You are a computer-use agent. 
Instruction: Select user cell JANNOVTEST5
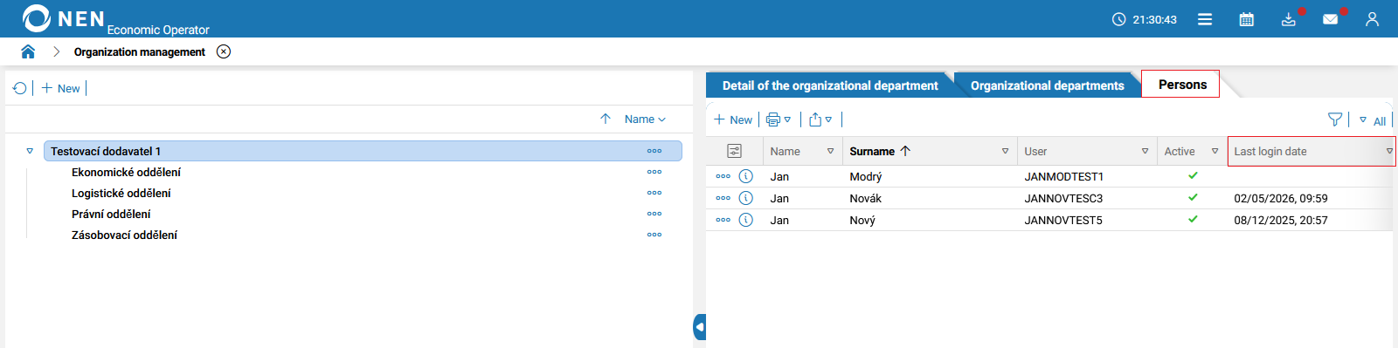pyautogui.click(x=1063, y=220)
